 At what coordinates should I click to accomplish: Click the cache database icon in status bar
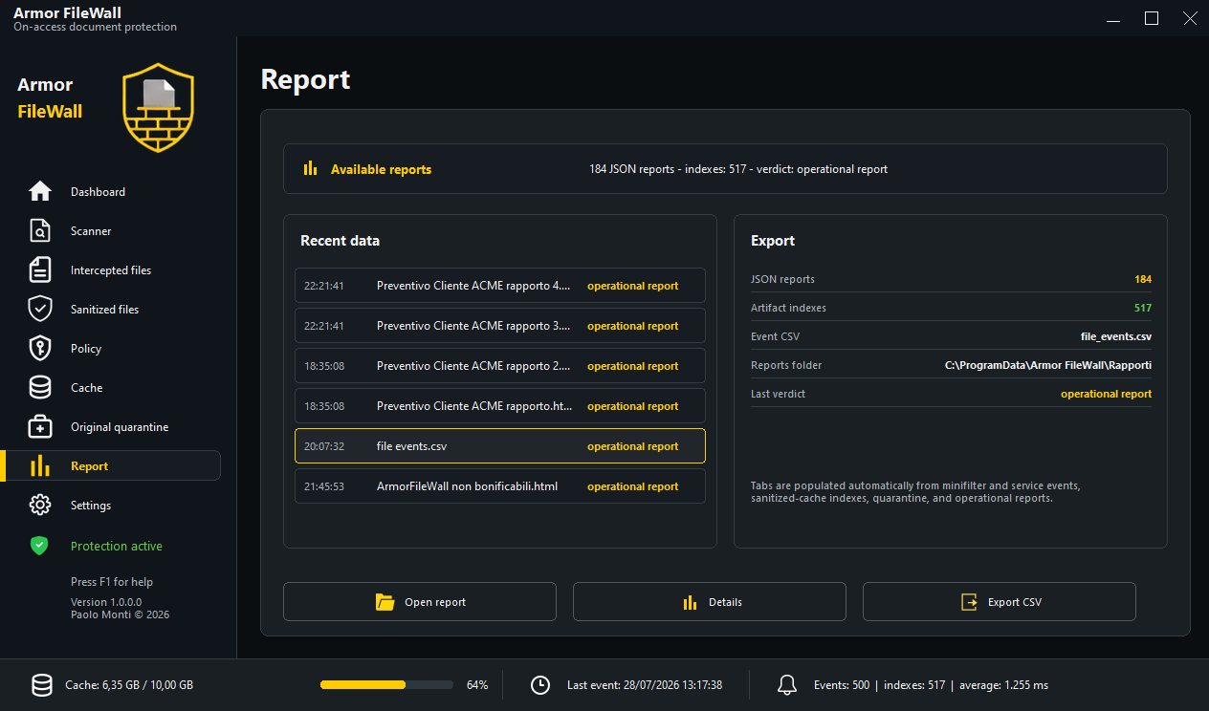(x=42, y=684)
